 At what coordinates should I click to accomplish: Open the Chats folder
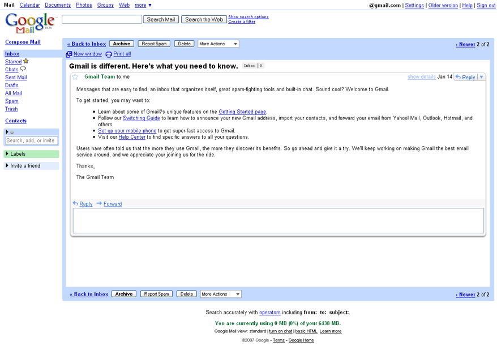[x=12, y=70]
